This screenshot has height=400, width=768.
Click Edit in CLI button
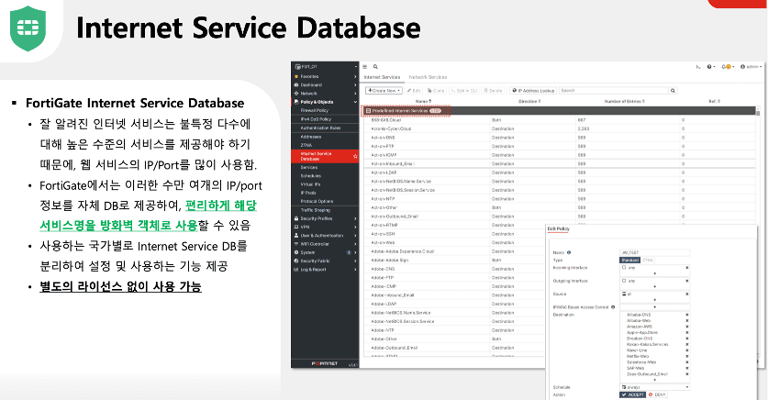[x=464, y=91]
